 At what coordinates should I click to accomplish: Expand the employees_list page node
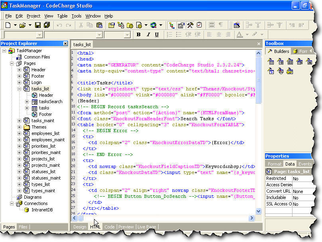pos(19,133)
